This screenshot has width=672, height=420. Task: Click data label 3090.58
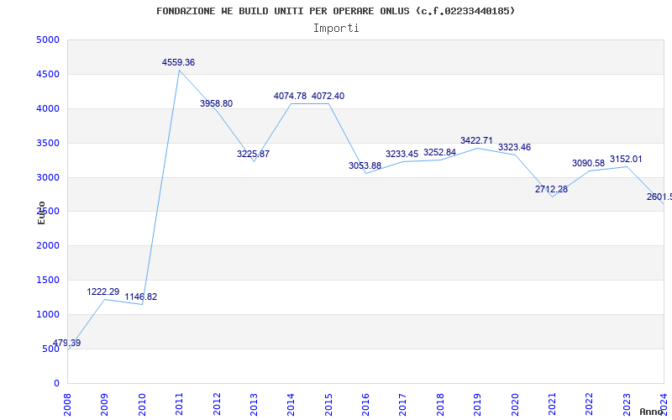pyautogui.click(x=589, y=163)
